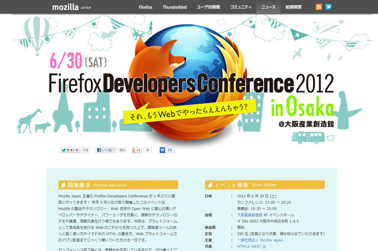Click the date 2012 年 6 月 30 日 (土)
This screenshot has width=378, height=251.
(x=257, y=196)
